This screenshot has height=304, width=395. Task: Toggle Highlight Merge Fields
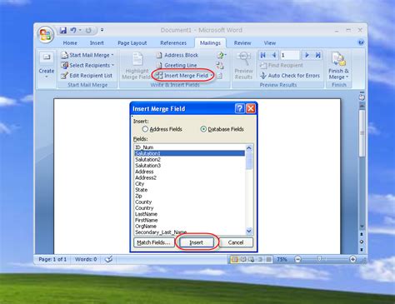tap(136, 66)
